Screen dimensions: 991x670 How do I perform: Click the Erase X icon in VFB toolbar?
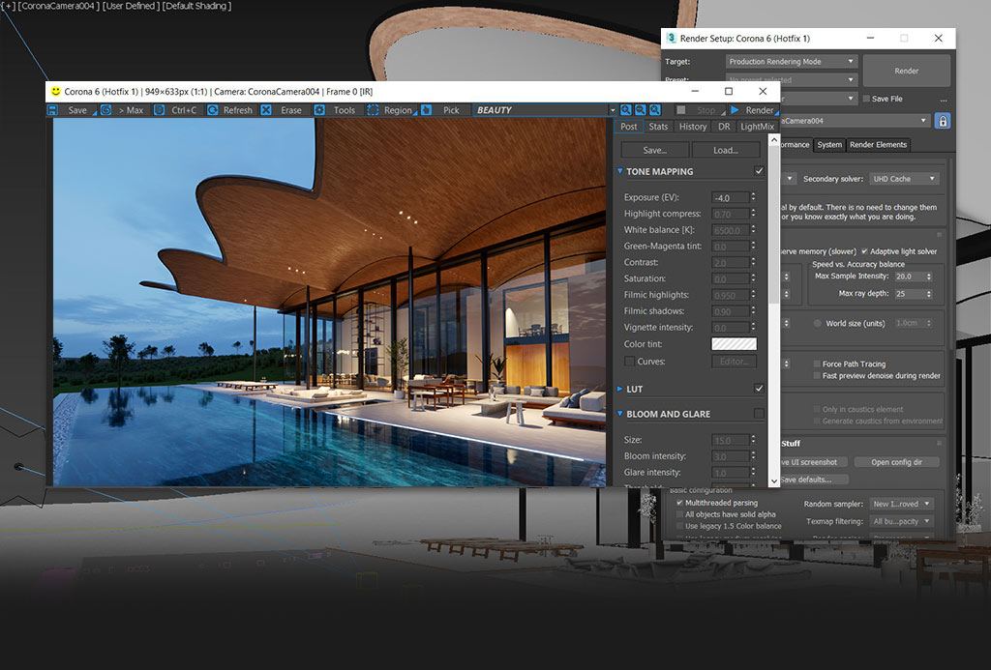[x=266, y=110]
